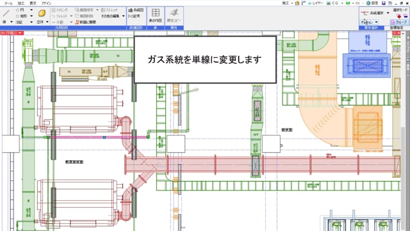Expand the 円 circle dropdown arrow
This screenshot has width=410, height=231.
pyautogui.click(x=31, y=10)
